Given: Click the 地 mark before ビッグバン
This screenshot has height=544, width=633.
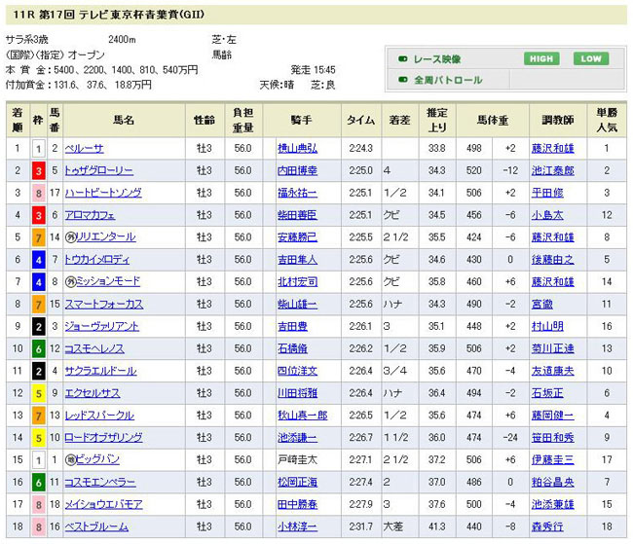Looking at the screenshot, I should (71, 460).
